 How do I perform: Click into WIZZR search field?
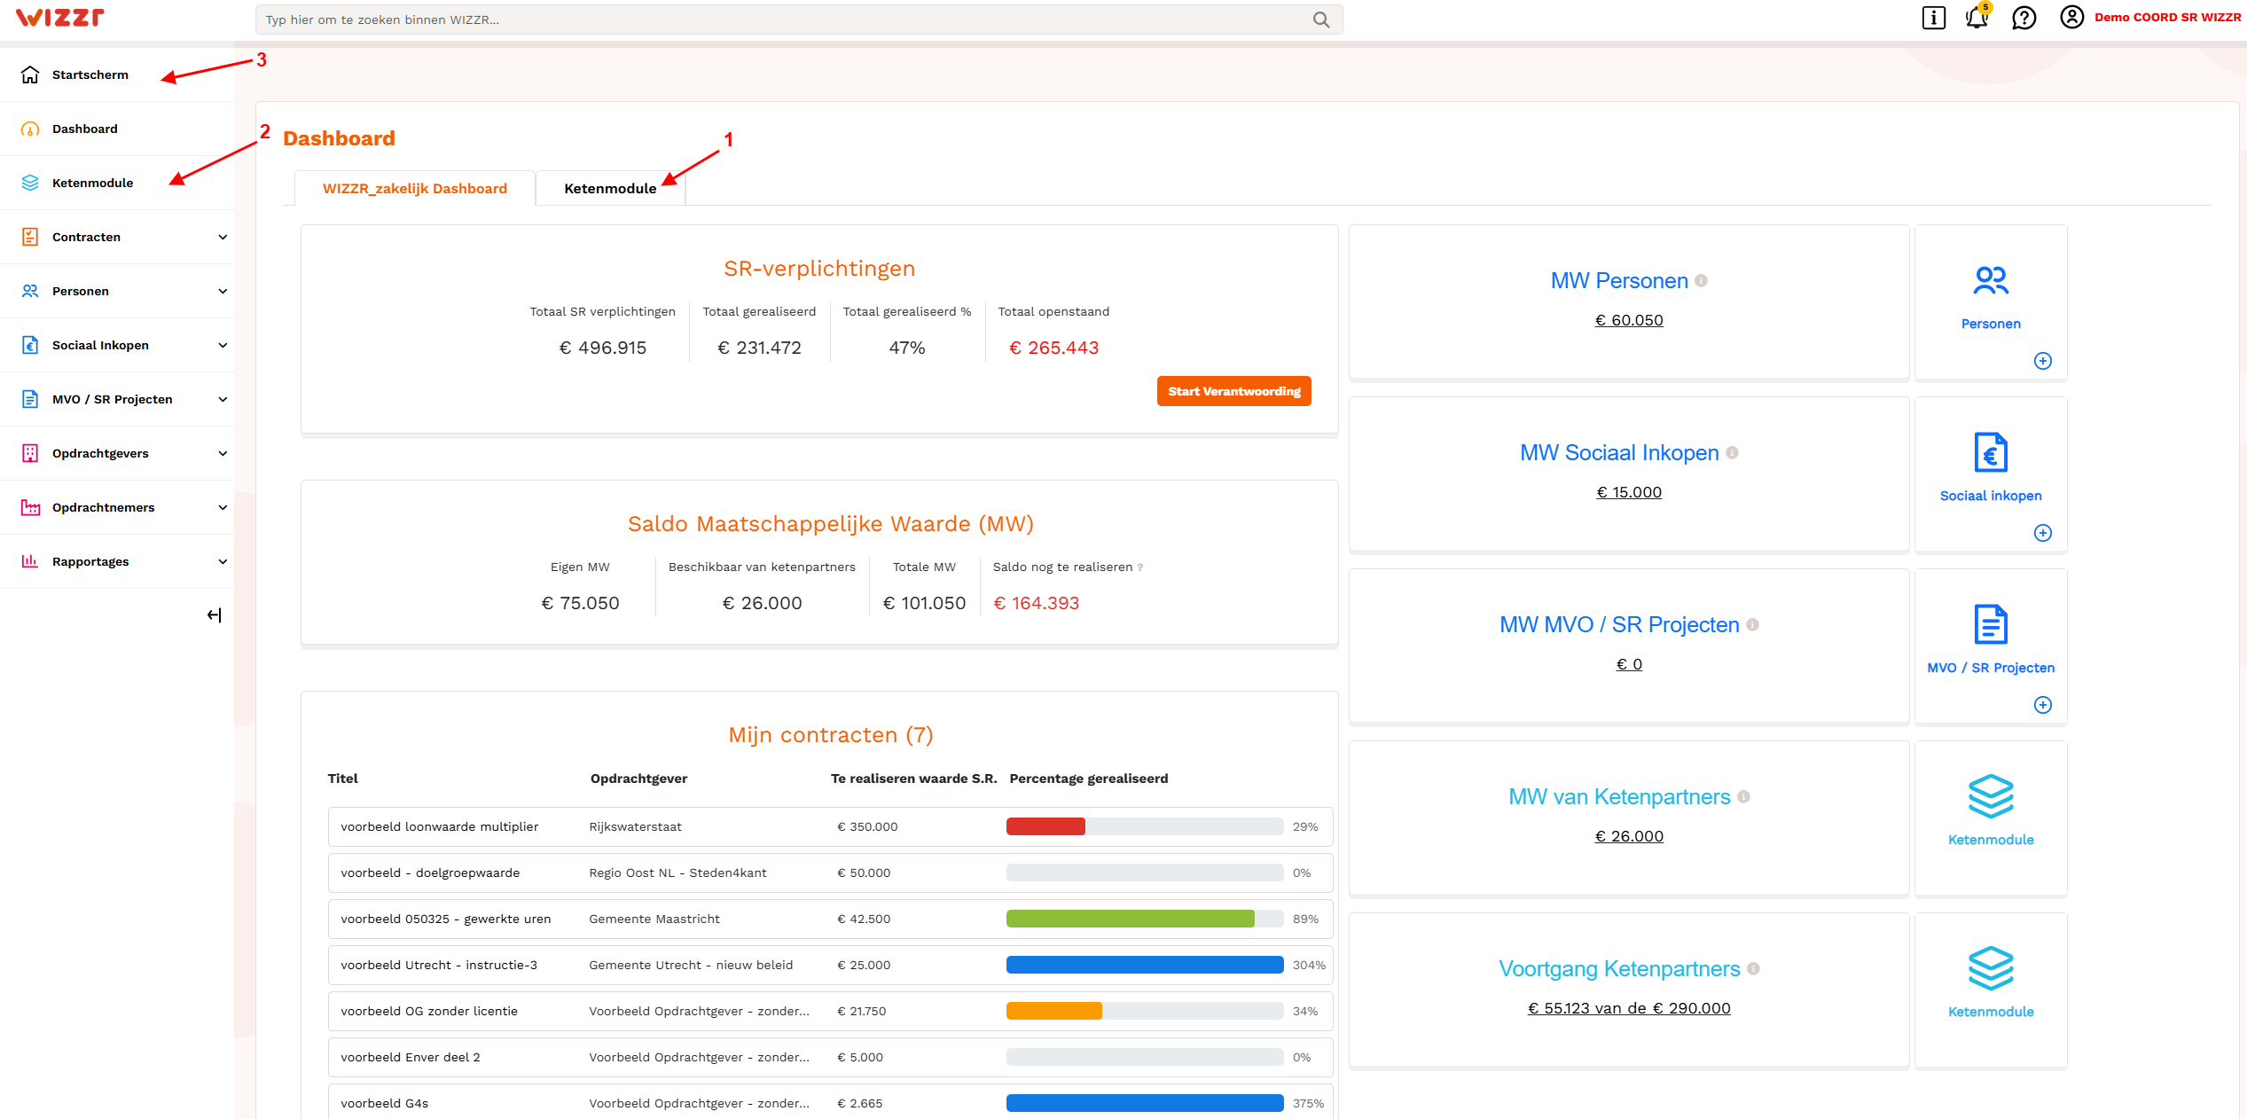pyautogui.click(x=798, y=20)
